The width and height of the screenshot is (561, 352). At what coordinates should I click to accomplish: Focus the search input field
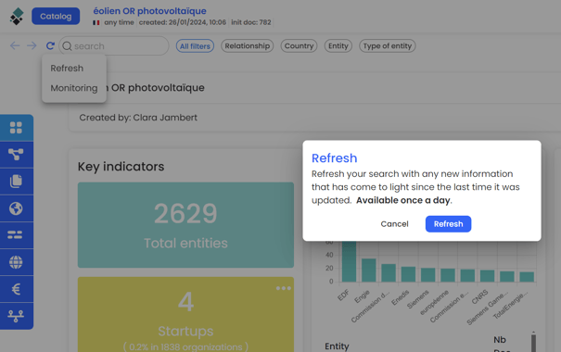pos(114,45)
